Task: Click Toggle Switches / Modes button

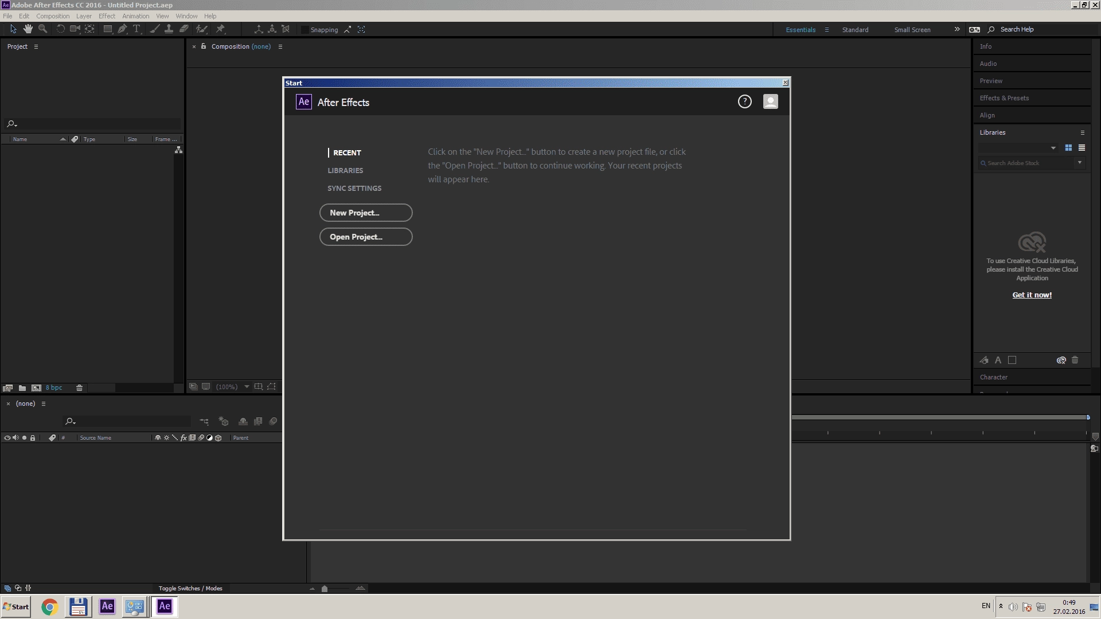Action: click(190, 588)
